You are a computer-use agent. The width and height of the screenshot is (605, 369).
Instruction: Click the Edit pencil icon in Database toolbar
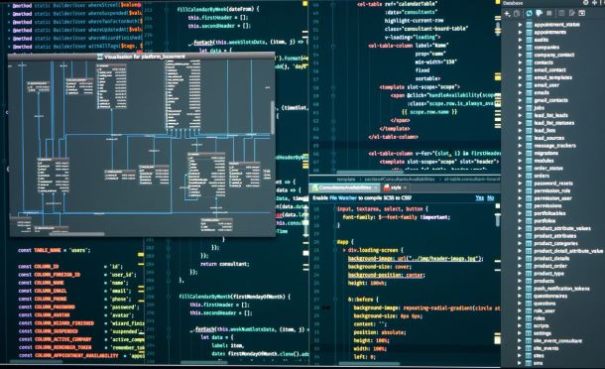coord(572,14)
